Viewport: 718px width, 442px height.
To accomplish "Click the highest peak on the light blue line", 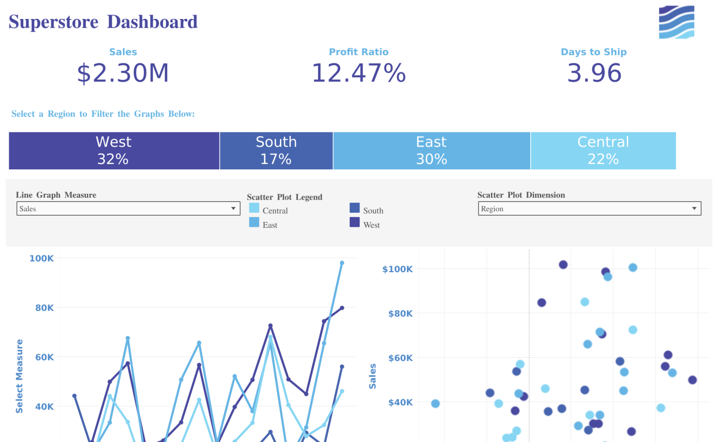I will 341,262.
